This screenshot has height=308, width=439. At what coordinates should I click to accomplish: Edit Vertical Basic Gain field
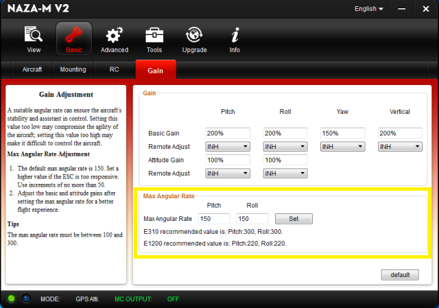coord(400,133)
